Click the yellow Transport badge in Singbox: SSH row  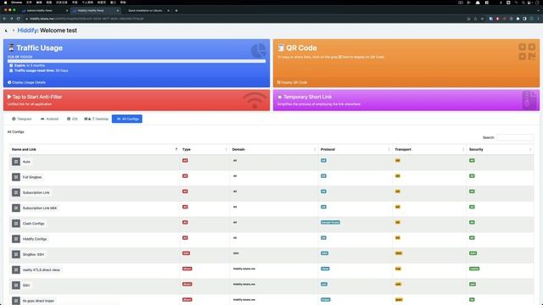399,253
